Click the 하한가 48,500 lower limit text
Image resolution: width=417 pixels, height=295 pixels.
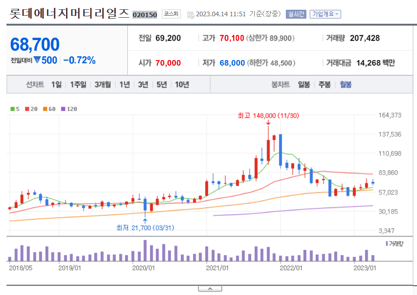271,63
